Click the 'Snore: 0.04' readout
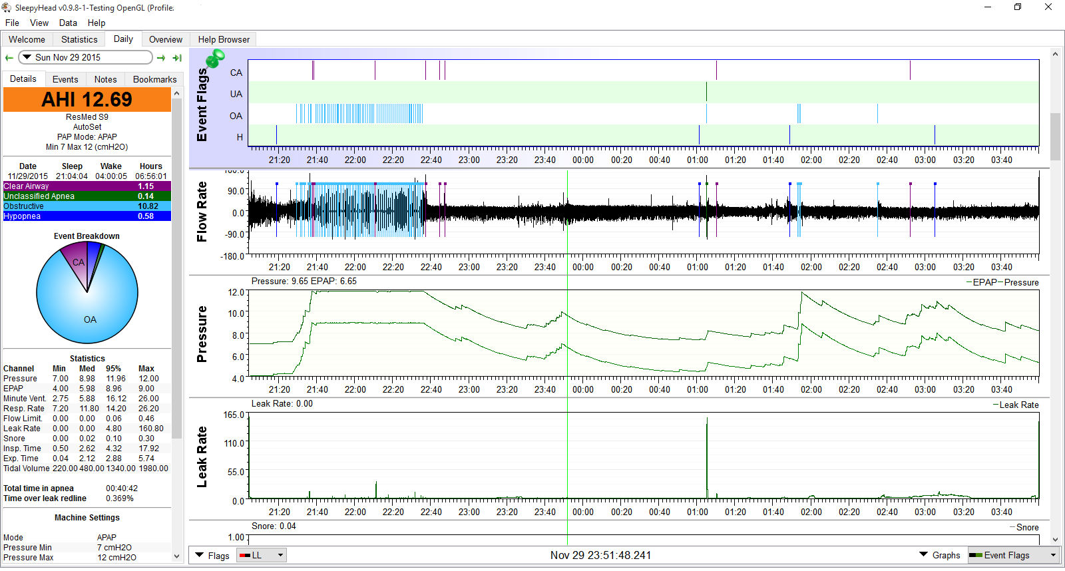The width and height of the screenshot is (1065, 571). [274, 526]
